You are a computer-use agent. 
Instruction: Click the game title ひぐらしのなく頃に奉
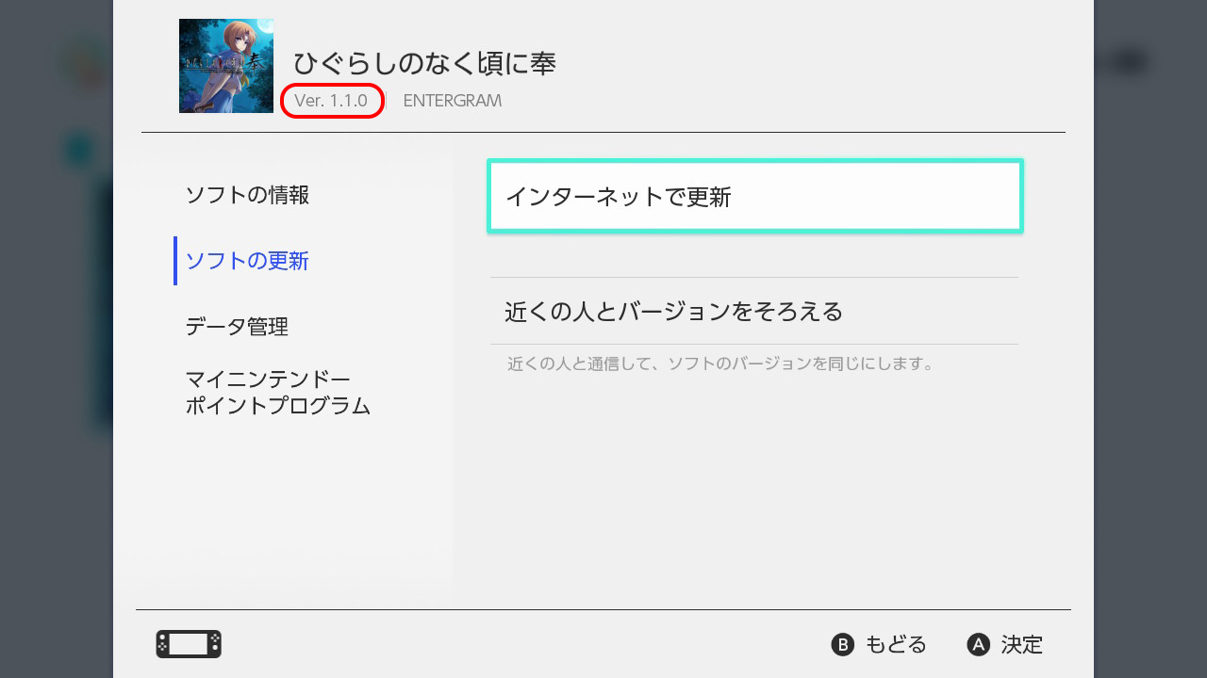(424, 63)
